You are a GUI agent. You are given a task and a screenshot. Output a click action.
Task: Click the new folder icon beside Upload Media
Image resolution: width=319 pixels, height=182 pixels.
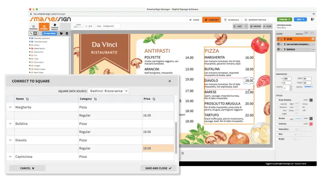click(61, 33)
